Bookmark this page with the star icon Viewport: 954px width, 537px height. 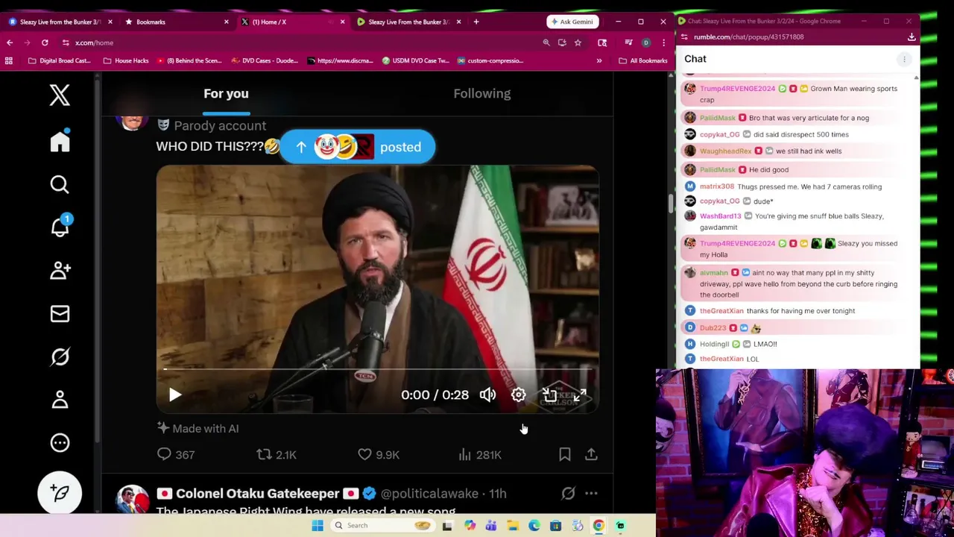pos(578,43)
